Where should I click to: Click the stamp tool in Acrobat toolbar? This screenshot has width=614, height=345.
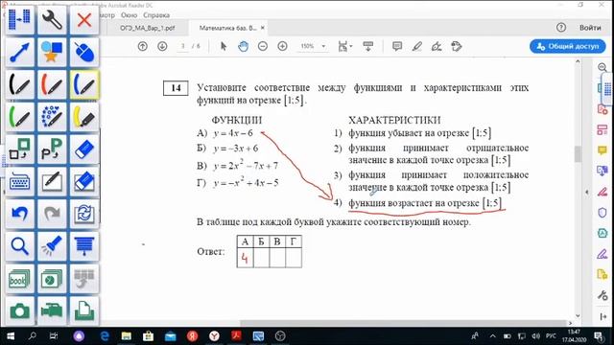[x=457, y=47]
